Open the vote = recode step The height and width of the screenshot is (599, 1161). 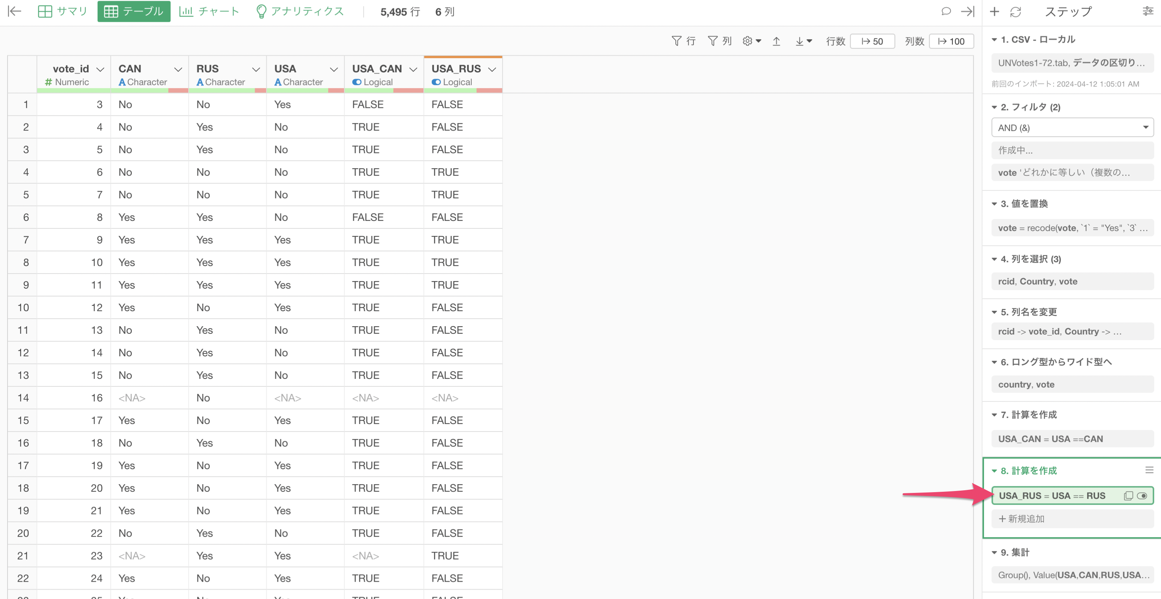1072,228
